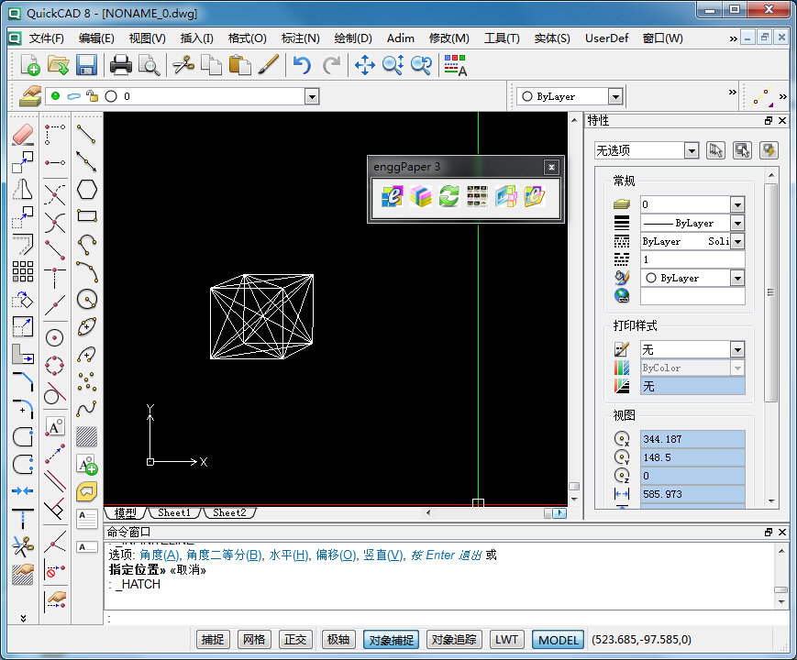Click the New file icon
Image resolution: width=797 pixels, height=660 pixels.
point(30,64)
